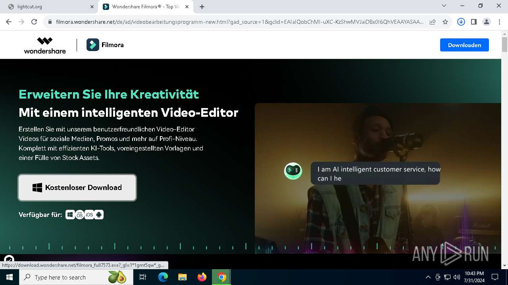The height and width of the screenshot is (285, 508).
Task: Switch to Chrome in taskbar
Action: tap(221, 277)
